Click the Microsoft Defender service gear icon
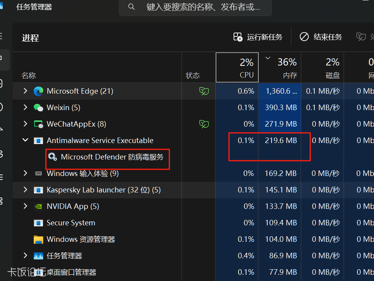The width and height of the screenshot is (374, 281). 53,157
